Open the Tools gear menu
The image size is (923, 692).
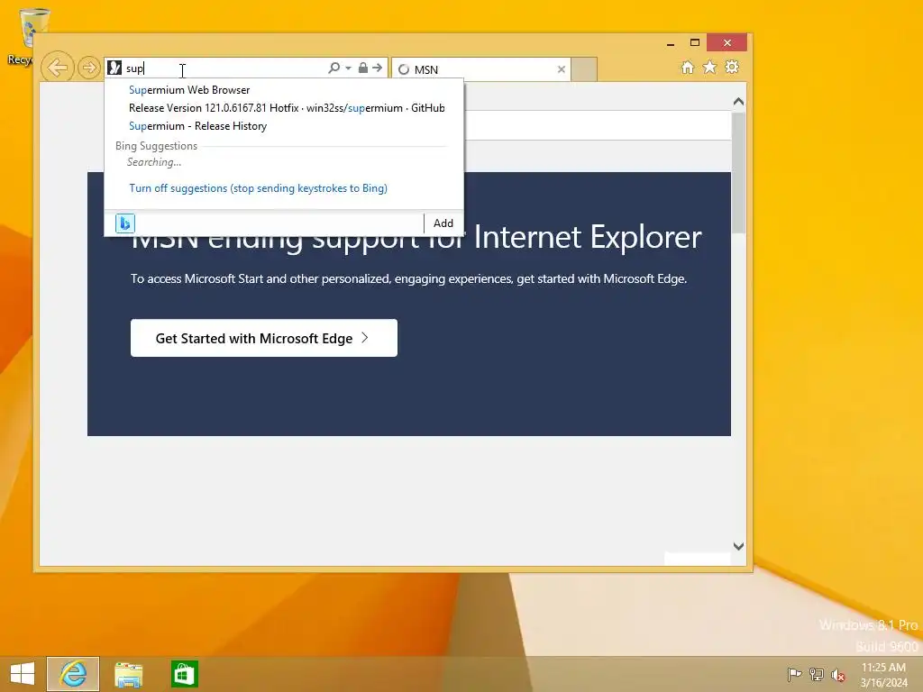click(x=732, y=67)
